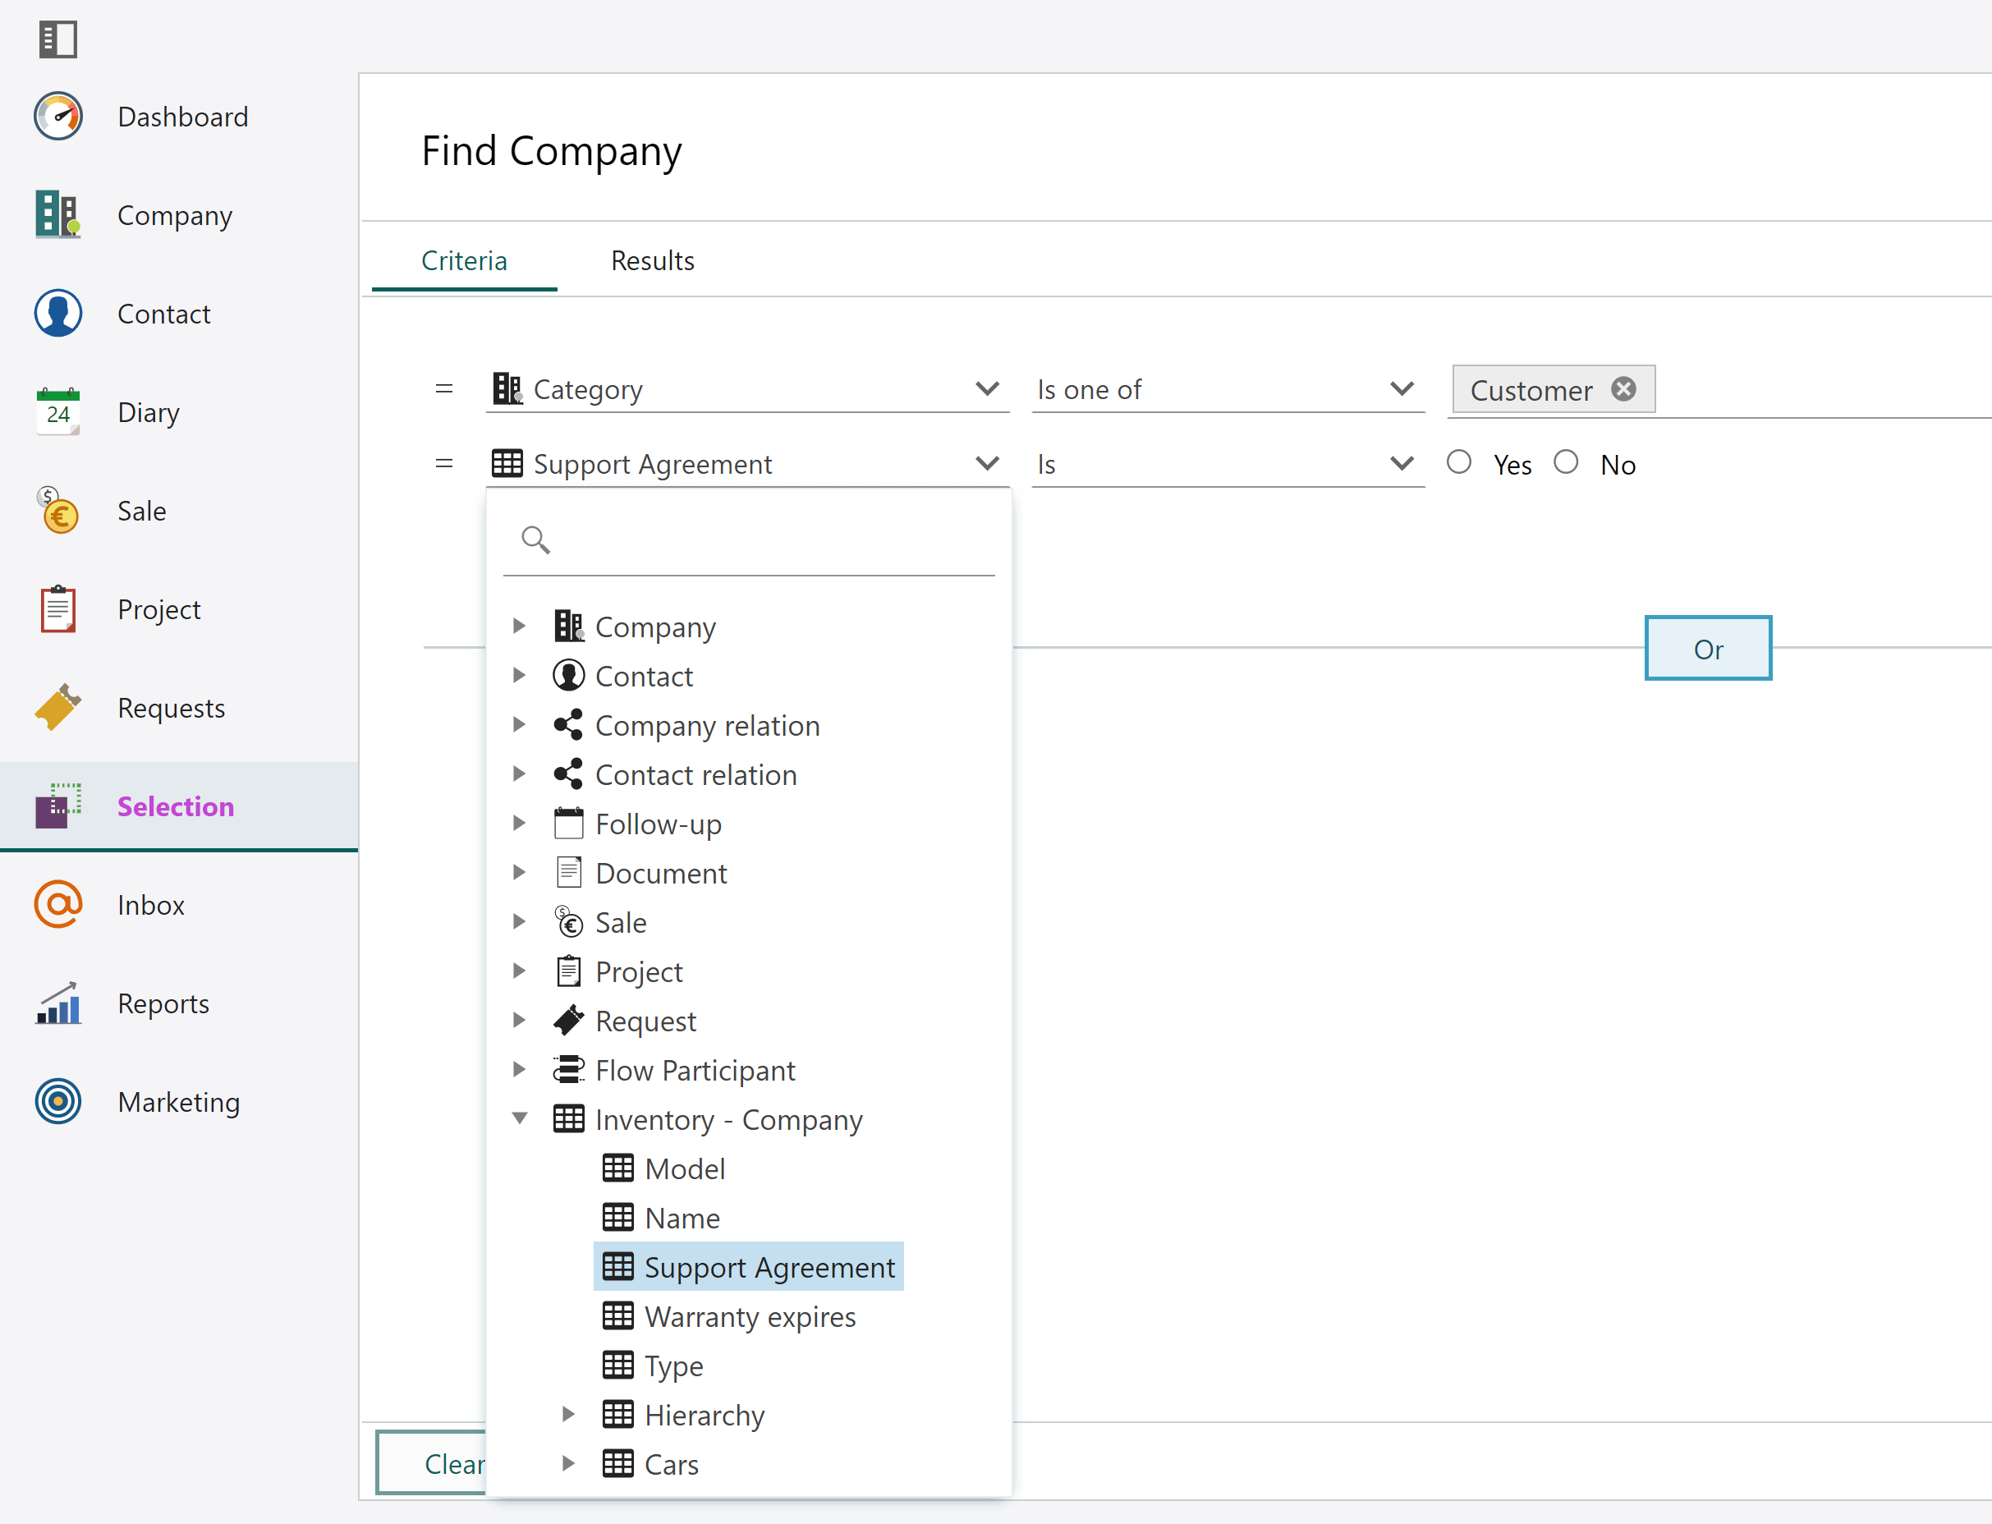The width and height of the screenshot is (1992, 1524).
Task: Click the Sale icon in sidebar
Action: (57, 511)
